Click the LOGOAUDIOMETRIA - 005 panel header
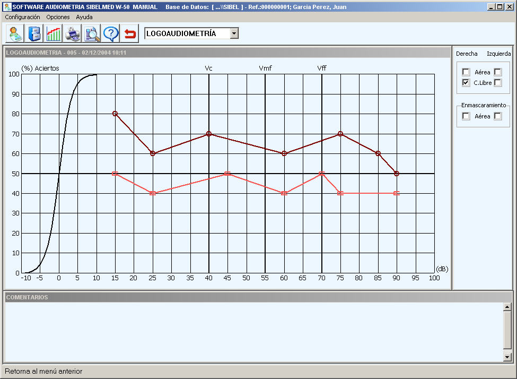 228,53
